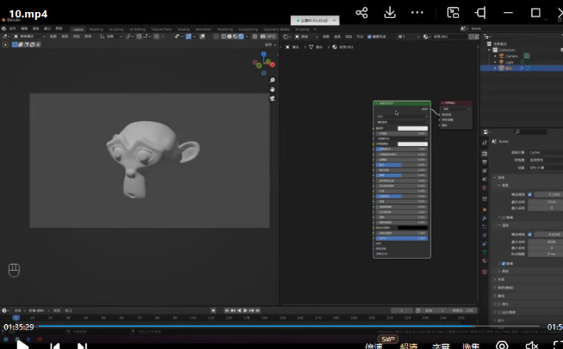The image size is (563, 349).
Task: Skip to the next video
Action: (83, 346)
